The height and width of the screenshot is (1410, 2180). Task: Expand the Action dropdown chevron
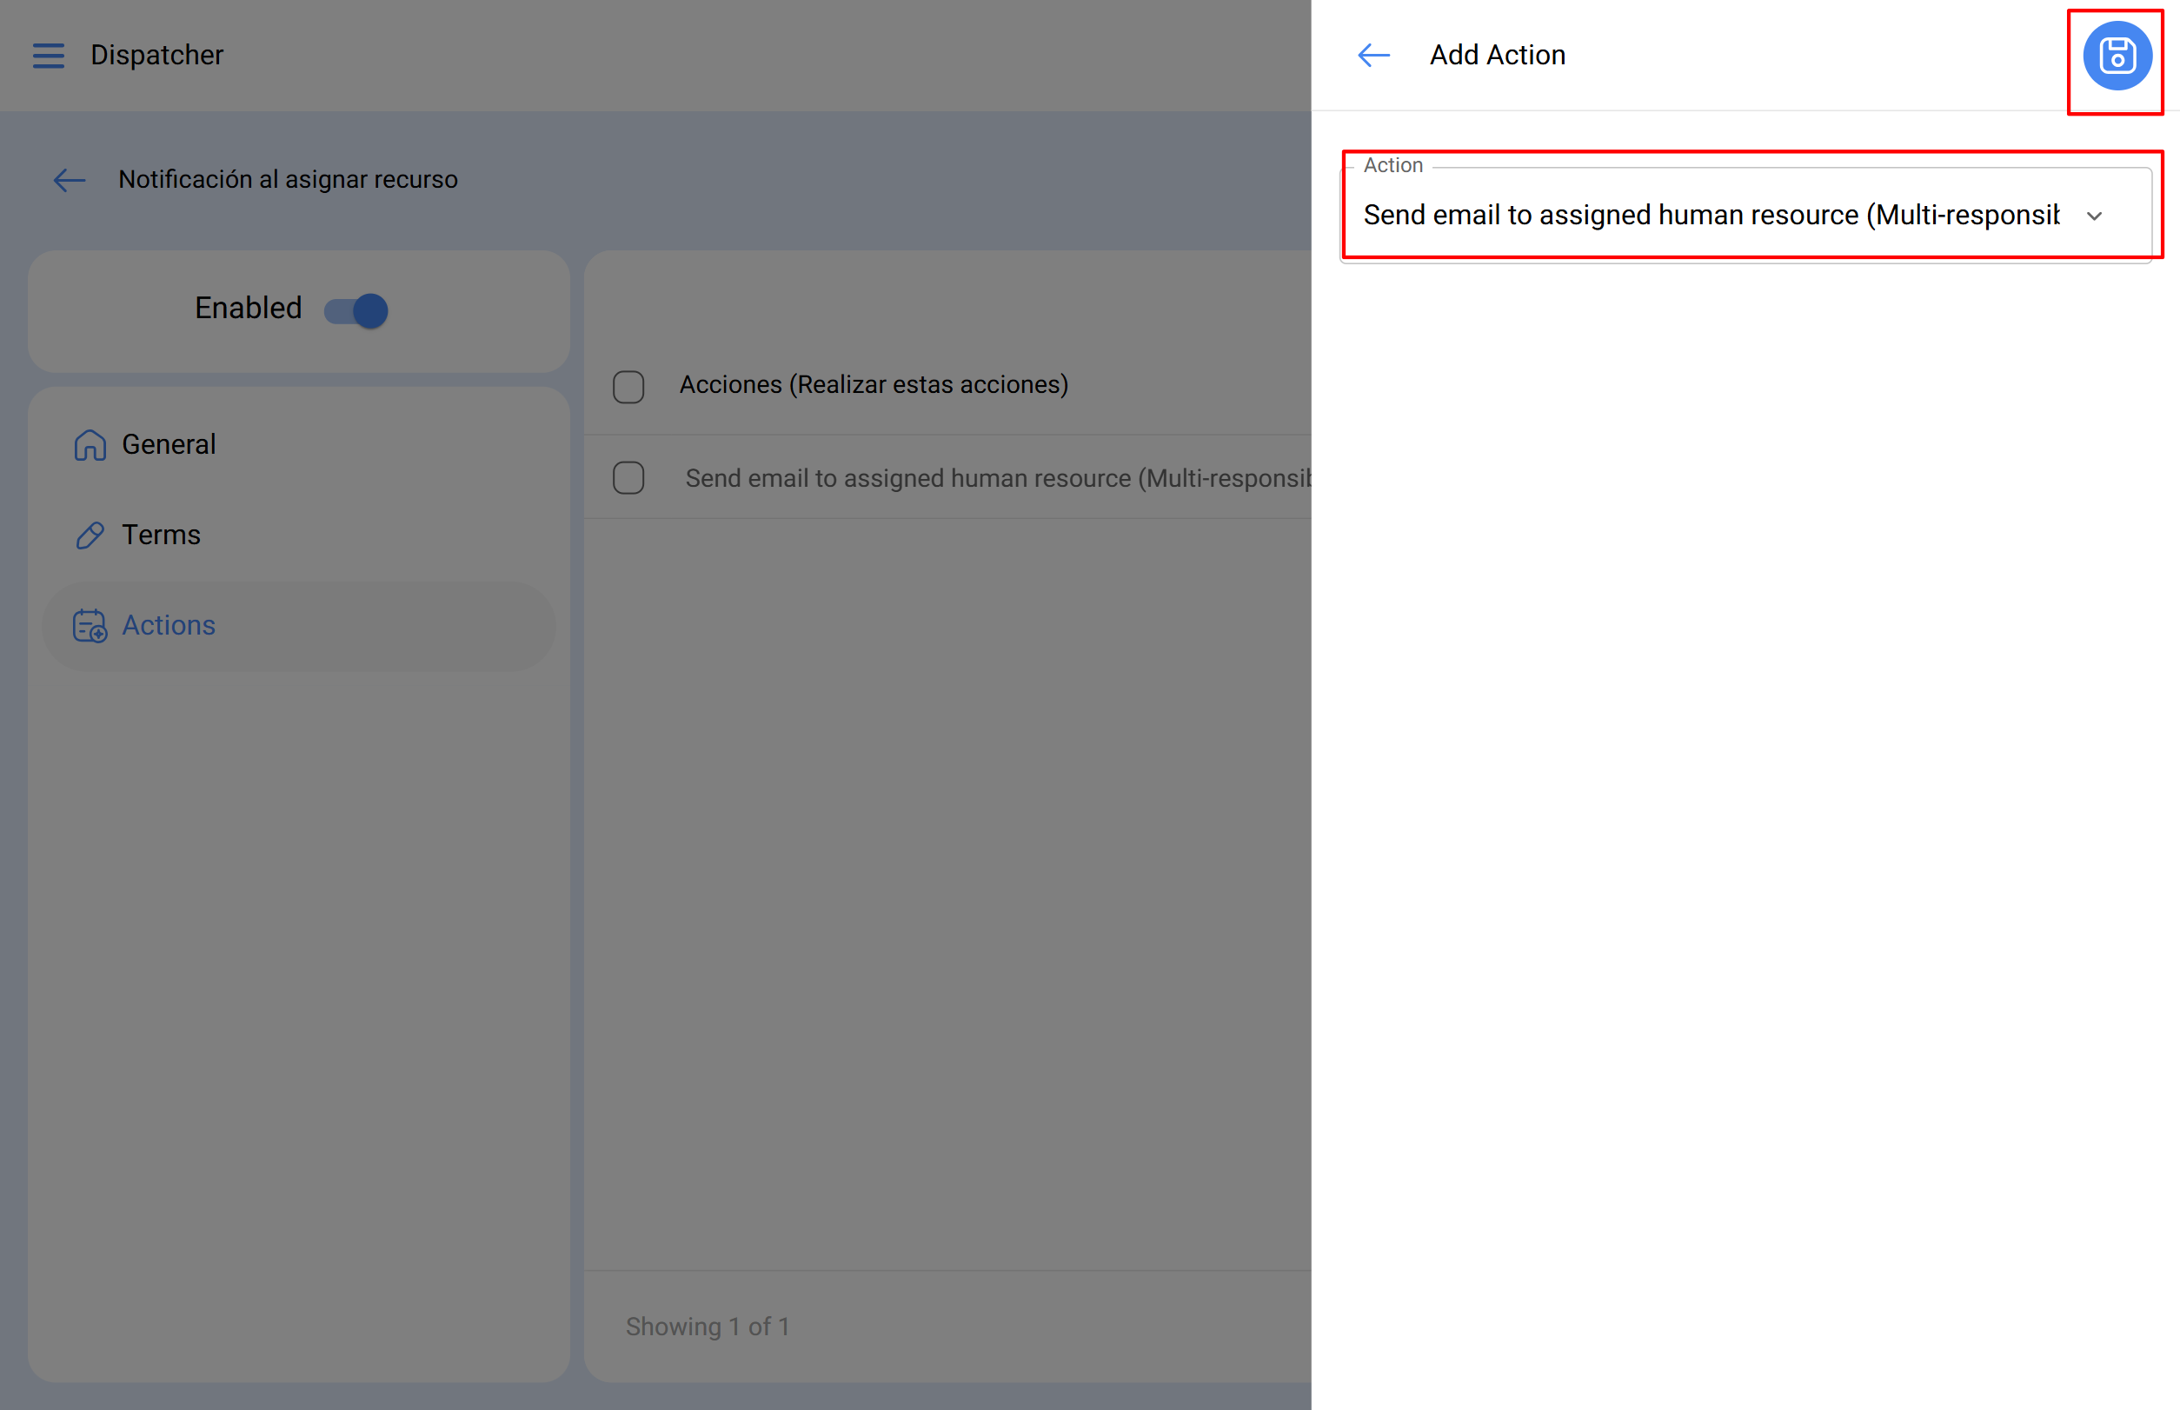point(2094,216)
